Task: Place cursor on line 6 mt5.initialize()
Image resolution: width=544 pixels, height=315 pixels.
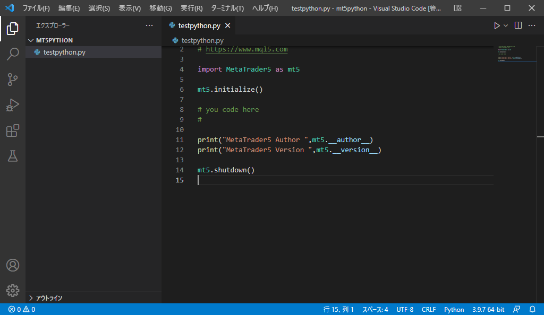Action: click(x=230, y=90)
